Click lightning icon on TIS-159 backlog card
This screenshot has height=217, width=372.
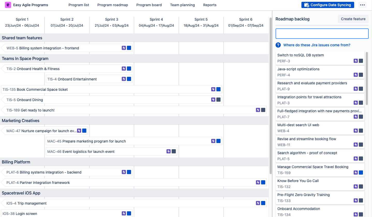pyautogui.click(x=356, y=173)
